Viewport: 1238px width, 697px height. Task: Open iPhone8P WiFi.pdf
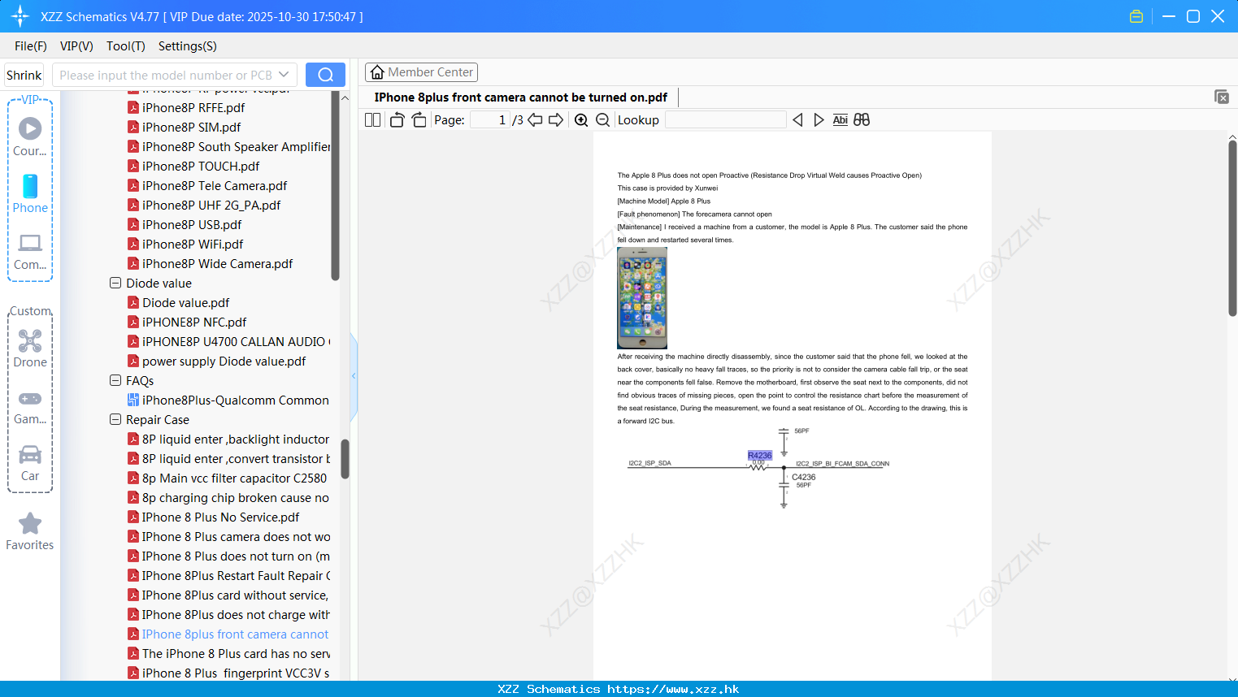(193, 245)
